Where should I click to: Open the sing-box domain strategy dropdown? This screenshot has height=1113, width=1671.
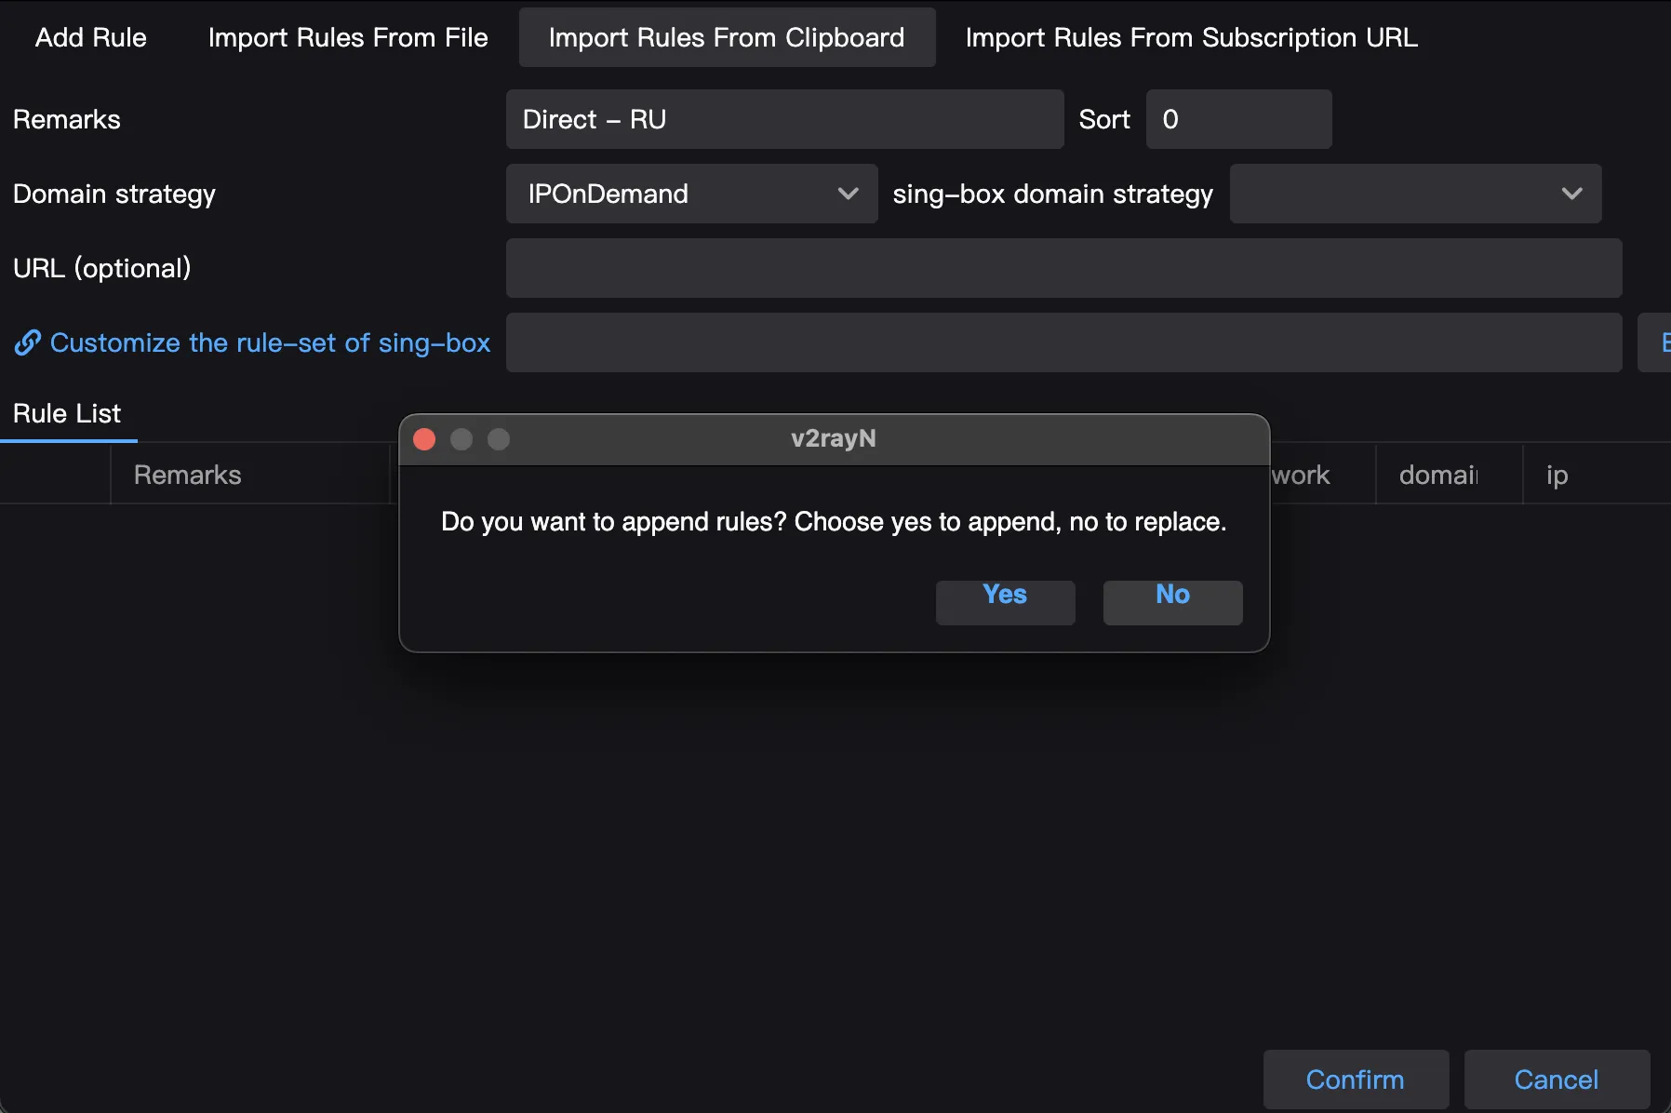(x=1414, y=194)
